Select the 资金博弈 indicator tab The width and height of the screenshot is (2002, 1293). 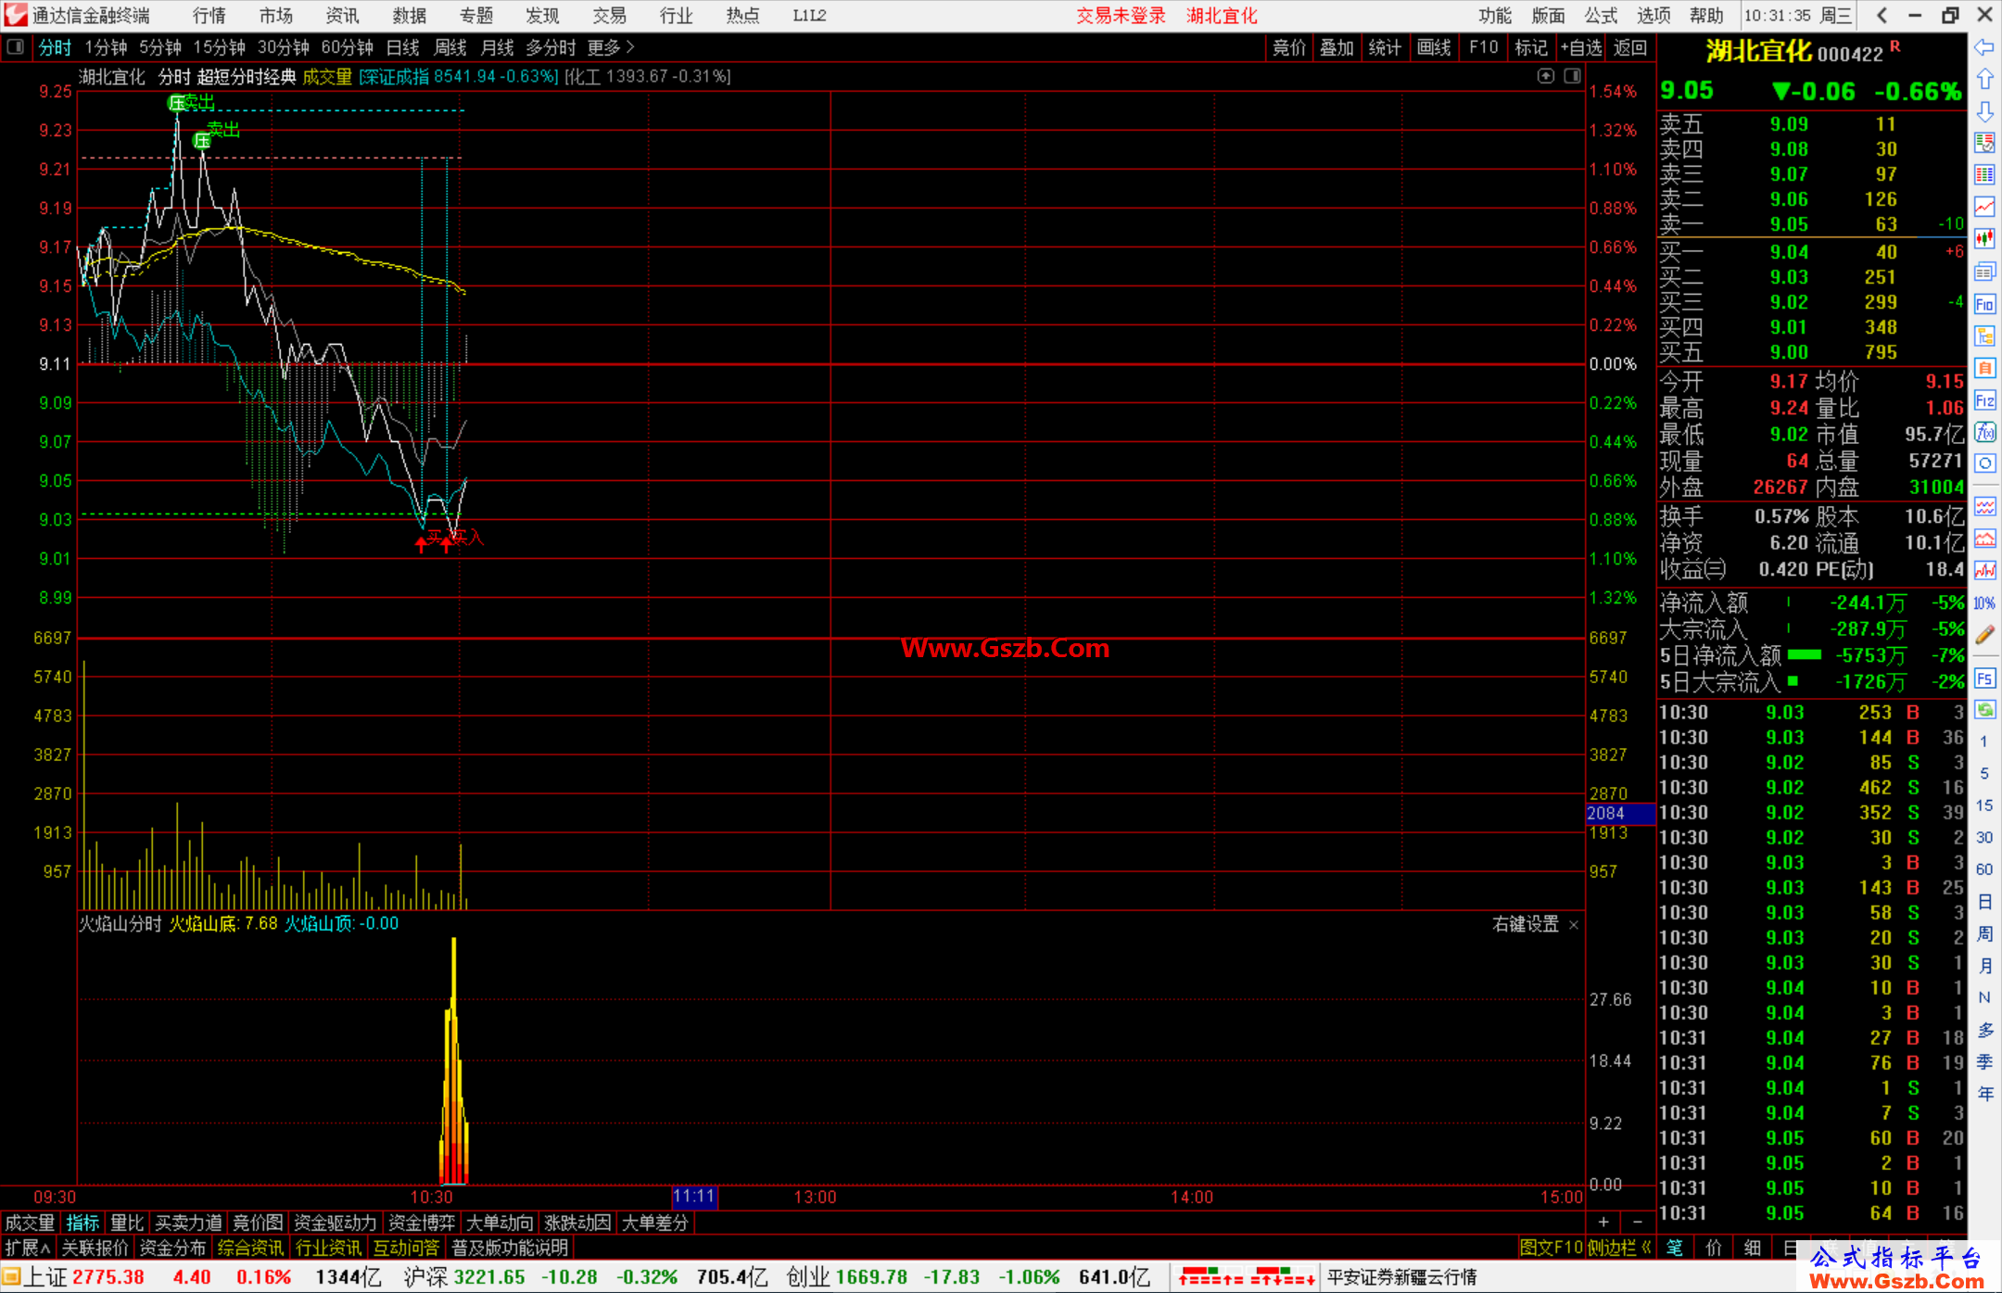click(x=422, y=1223)
